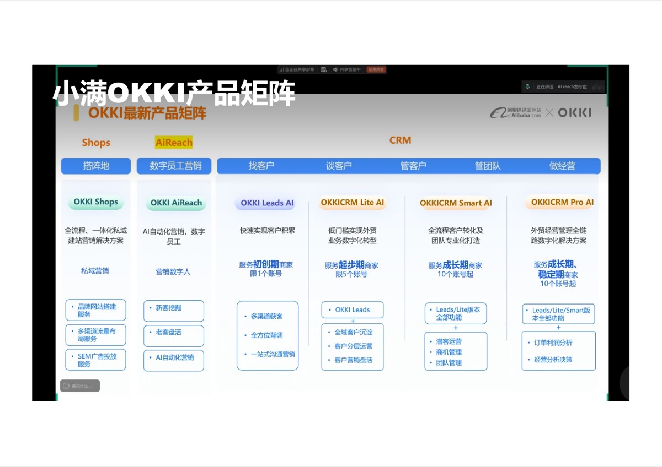Click the OKKI Shops product label
The width and height of the screenshot is (662, 467).
[x=96, y=202]
